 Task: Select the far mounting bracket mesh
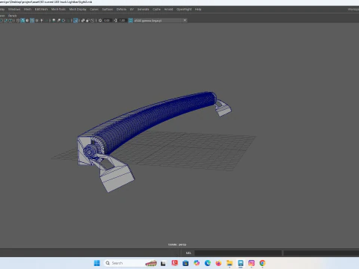(224, 108)
